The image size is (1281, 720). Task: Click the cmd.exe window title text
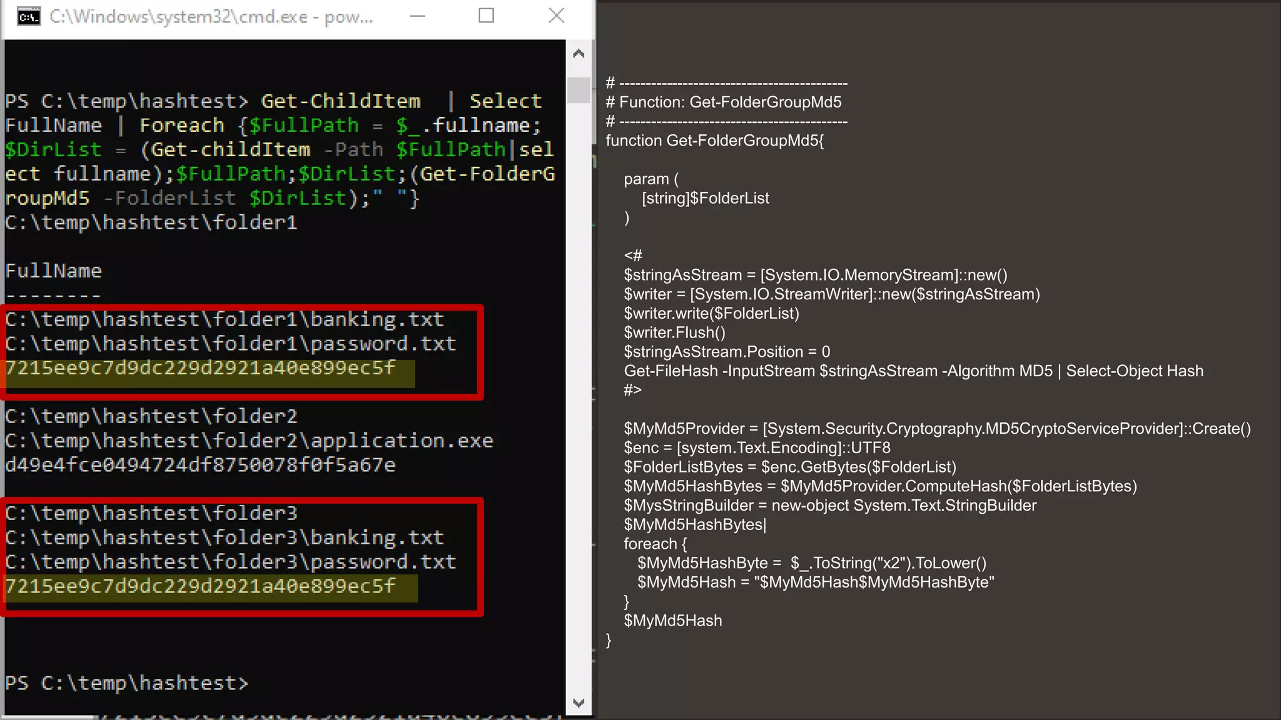[x=211, y=17]
